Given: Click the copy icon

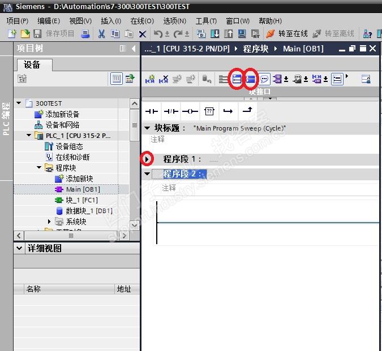Looking at the screenshot, I should click(115, 33).
